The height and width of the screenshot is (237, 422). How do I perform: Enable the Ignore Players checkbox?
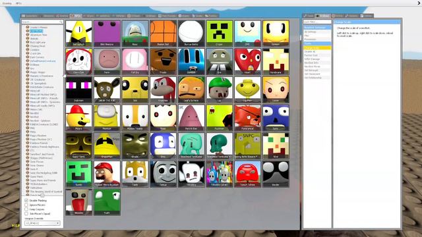[x=26, y=205]
